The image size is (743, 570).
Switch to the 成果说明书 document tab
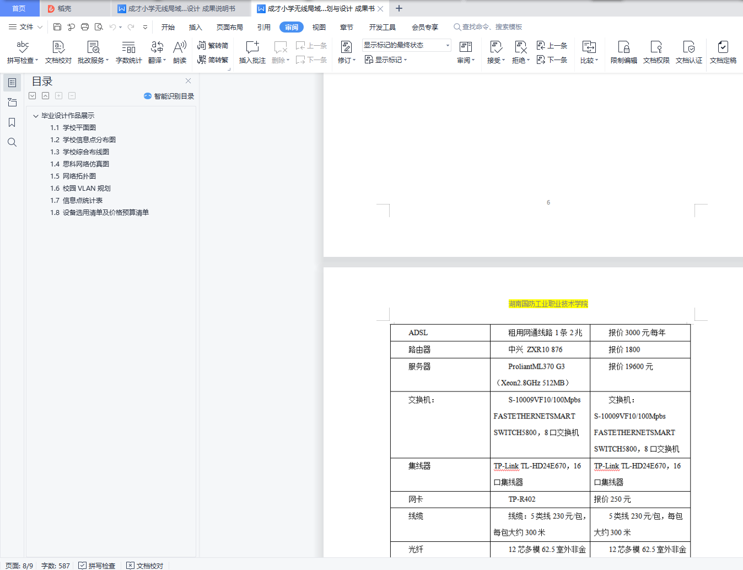182,8
